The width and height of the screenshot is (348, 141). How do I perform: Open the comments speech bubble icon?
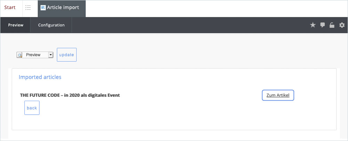pyautogui.click(x=323, y=25)
